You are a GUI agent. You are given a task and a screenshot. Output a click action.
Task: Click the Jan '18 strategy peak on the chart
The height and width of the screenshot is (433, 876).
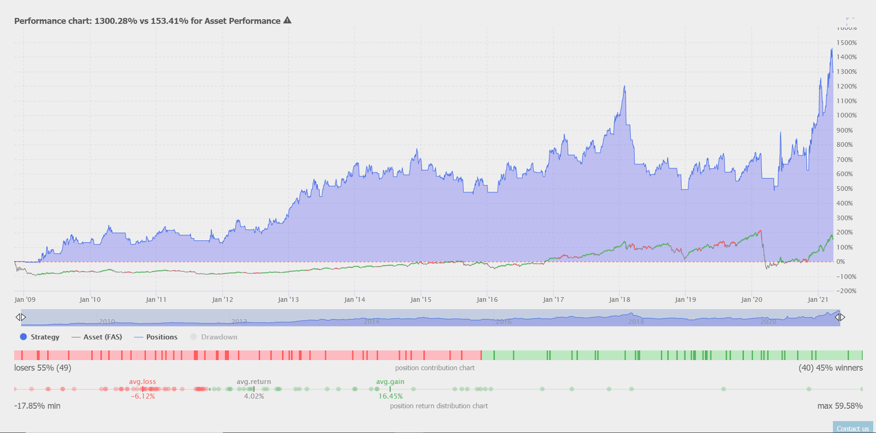pos(624,86)
